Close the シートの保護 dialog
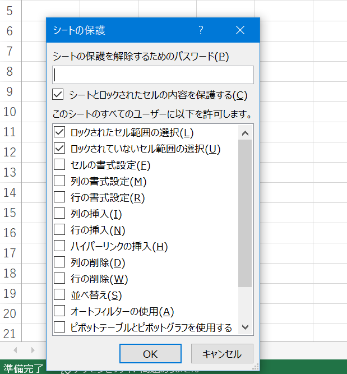Viewport: 347px width, 374px height. (x=240, y=30)
